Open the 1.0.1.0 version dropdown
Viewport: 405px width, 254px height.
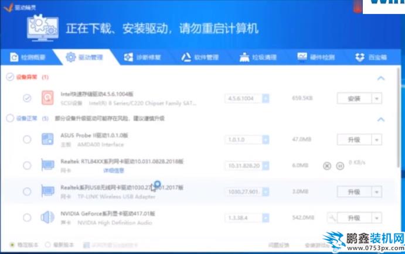tap(266, 139)
